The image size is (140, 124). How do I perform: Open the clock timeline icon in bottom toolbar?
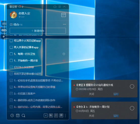[x=12, y=115]
